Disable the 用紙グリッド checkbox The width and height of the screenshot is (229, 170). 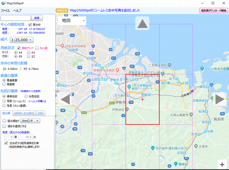pos(19,48)
